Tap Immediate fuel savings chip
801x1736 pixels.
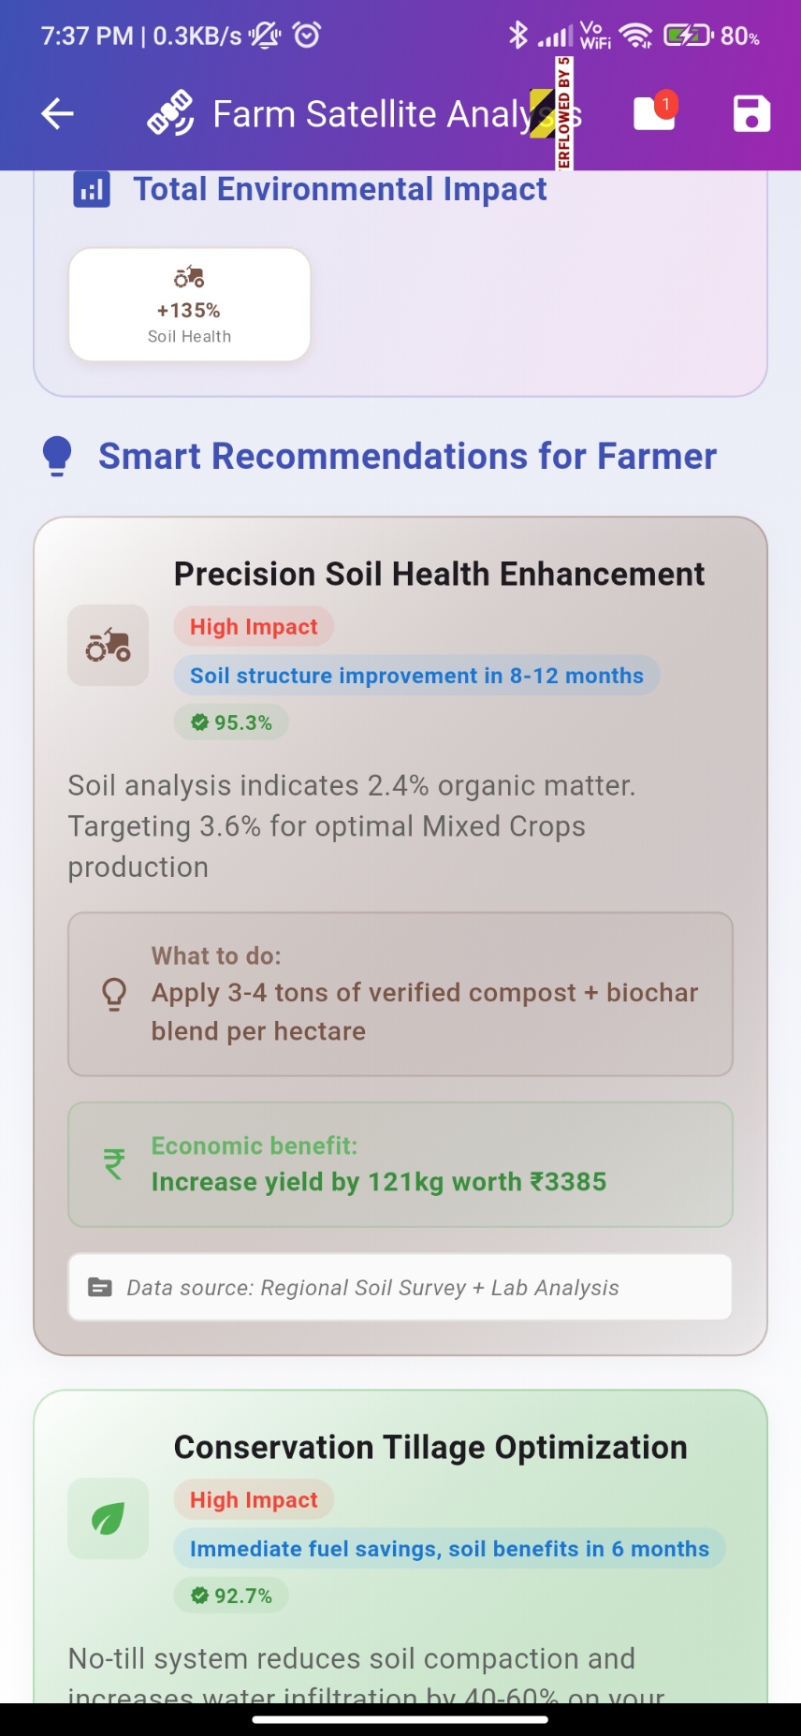[449, 1549]
